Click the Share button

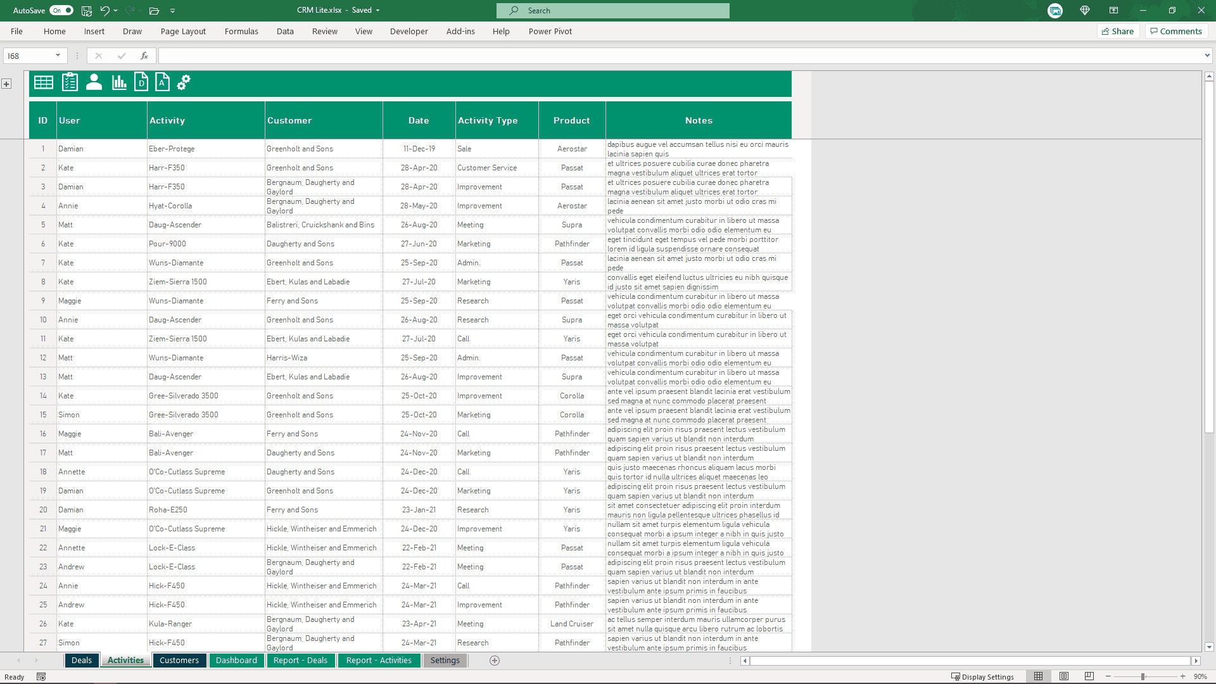tap(1118, 31)
